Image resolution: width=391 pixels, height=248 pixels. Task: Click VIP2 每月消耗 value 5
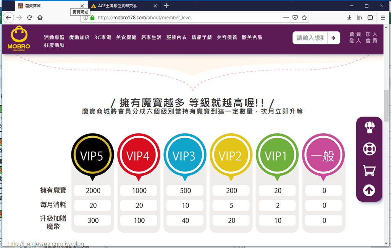tap(231, 206)
